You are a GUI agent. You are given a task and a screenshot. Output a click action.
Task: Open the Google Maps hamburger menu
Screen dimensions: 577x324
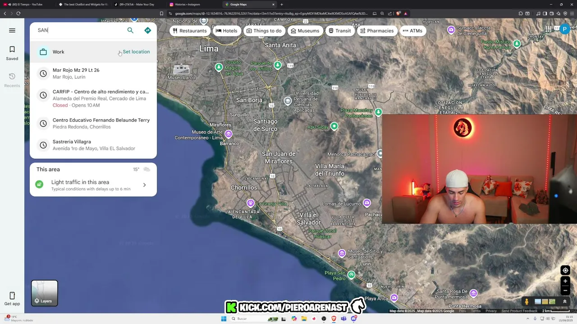[x=12, y=31]
